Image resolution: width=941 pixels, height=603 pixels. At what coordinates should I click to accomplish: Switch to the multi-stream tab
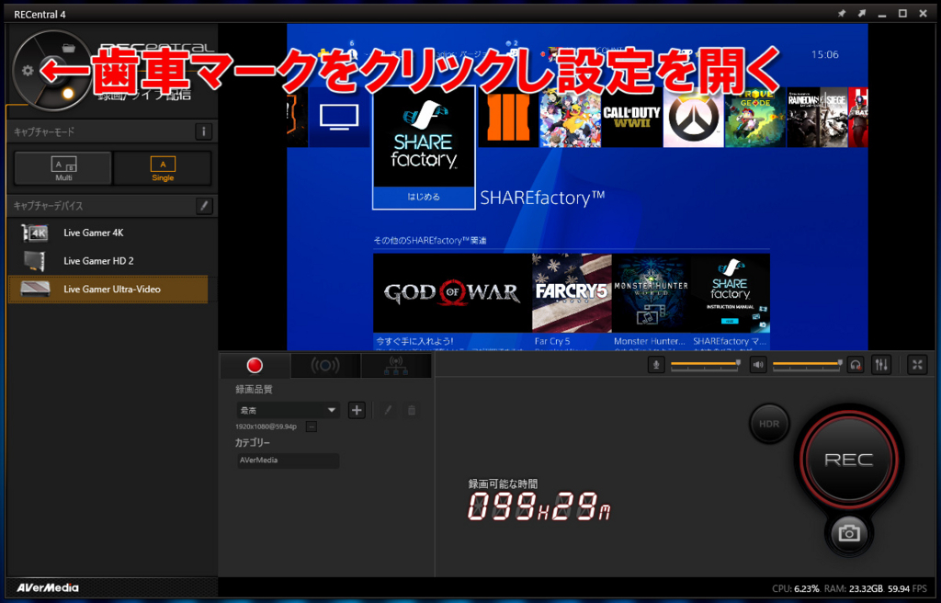[397, 365]
